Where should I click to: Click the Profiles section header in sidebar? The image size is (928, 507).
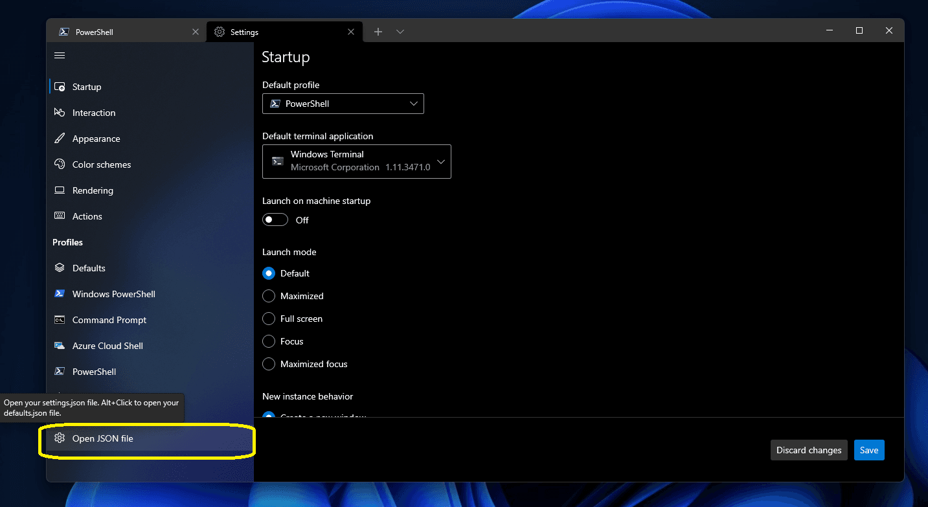click(67, 242)
